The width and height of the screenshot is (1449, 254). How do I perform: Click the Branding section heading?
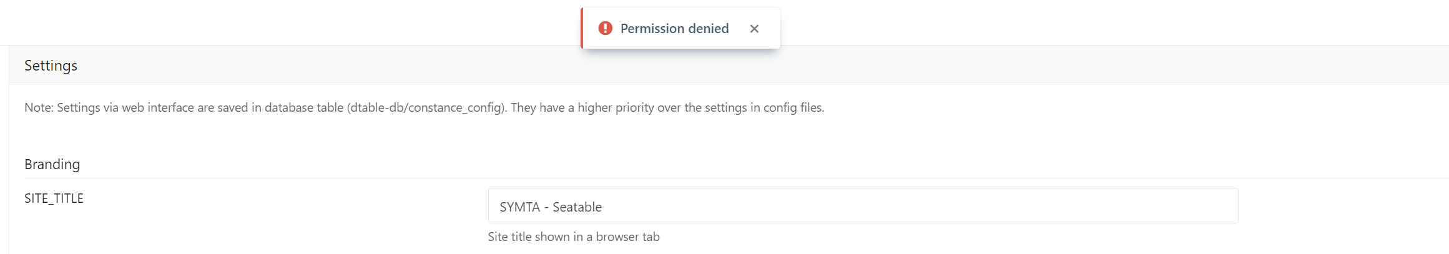(52, 164)
